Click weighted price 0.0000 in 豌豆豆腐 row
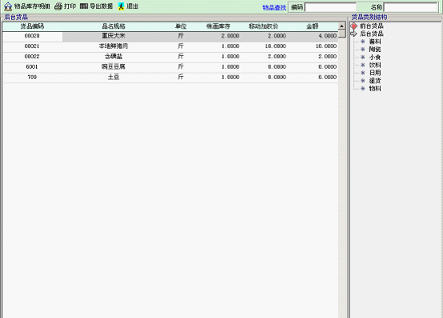The width and height of the screenshot is (443, 318). 277,66
